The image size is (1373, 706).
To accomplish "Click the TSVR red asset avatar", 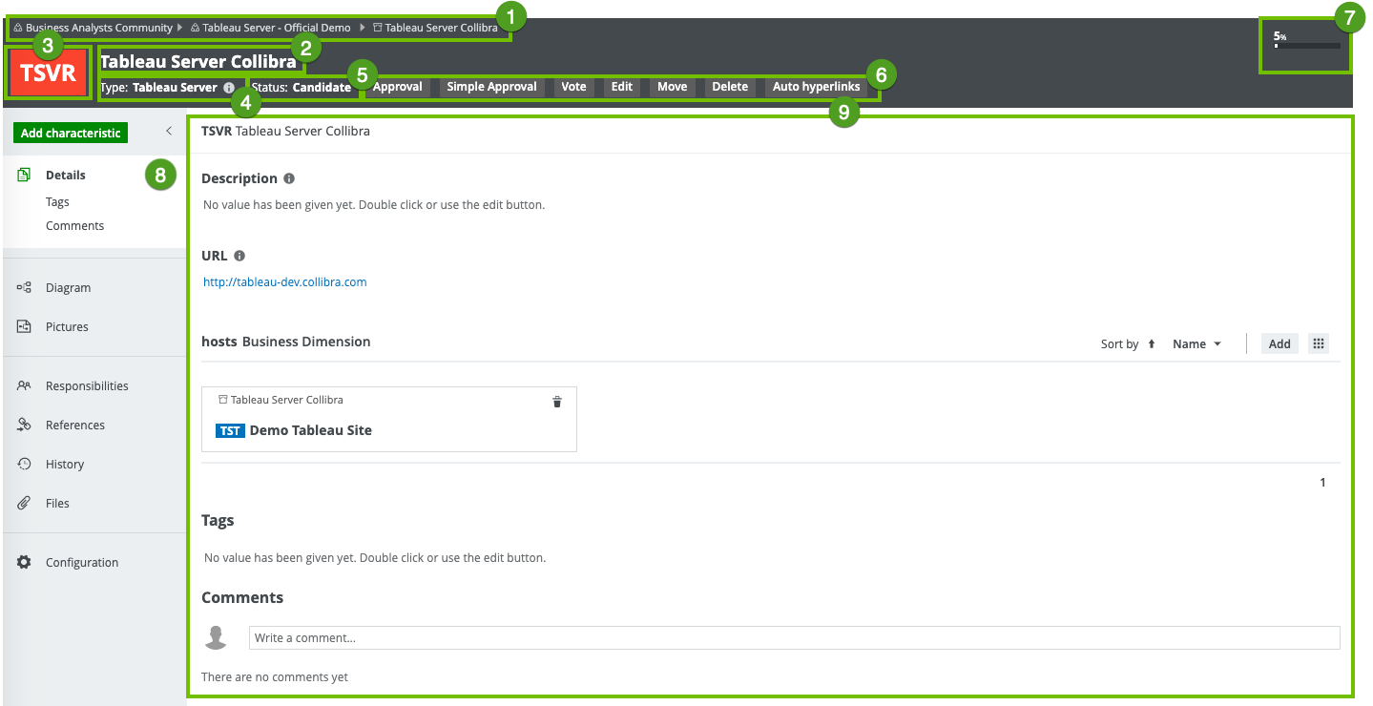I will coord(48,73).
